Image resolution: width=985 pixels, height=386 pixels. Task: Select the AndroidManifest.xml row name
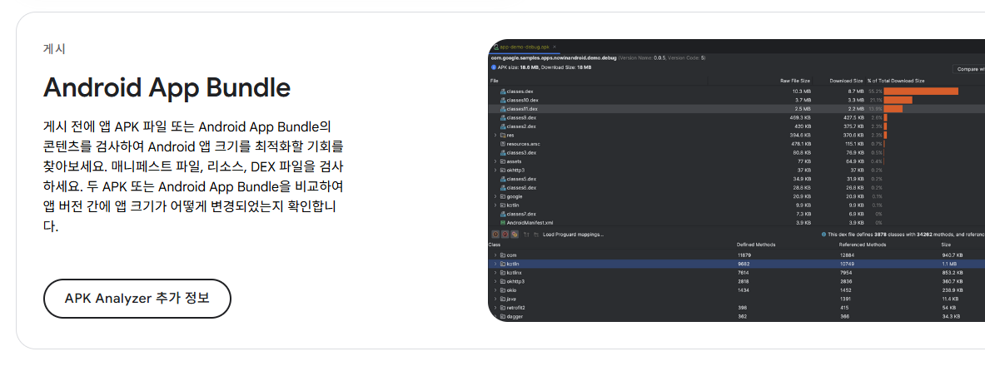pos(530,223)
